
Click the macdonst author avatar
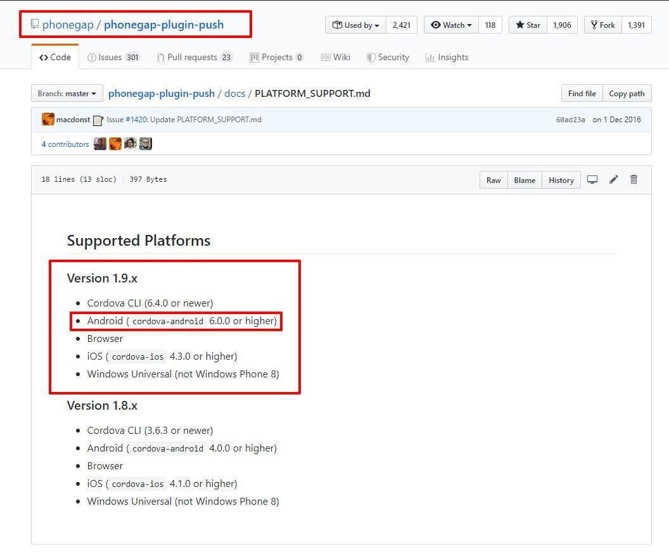[48, 120]
